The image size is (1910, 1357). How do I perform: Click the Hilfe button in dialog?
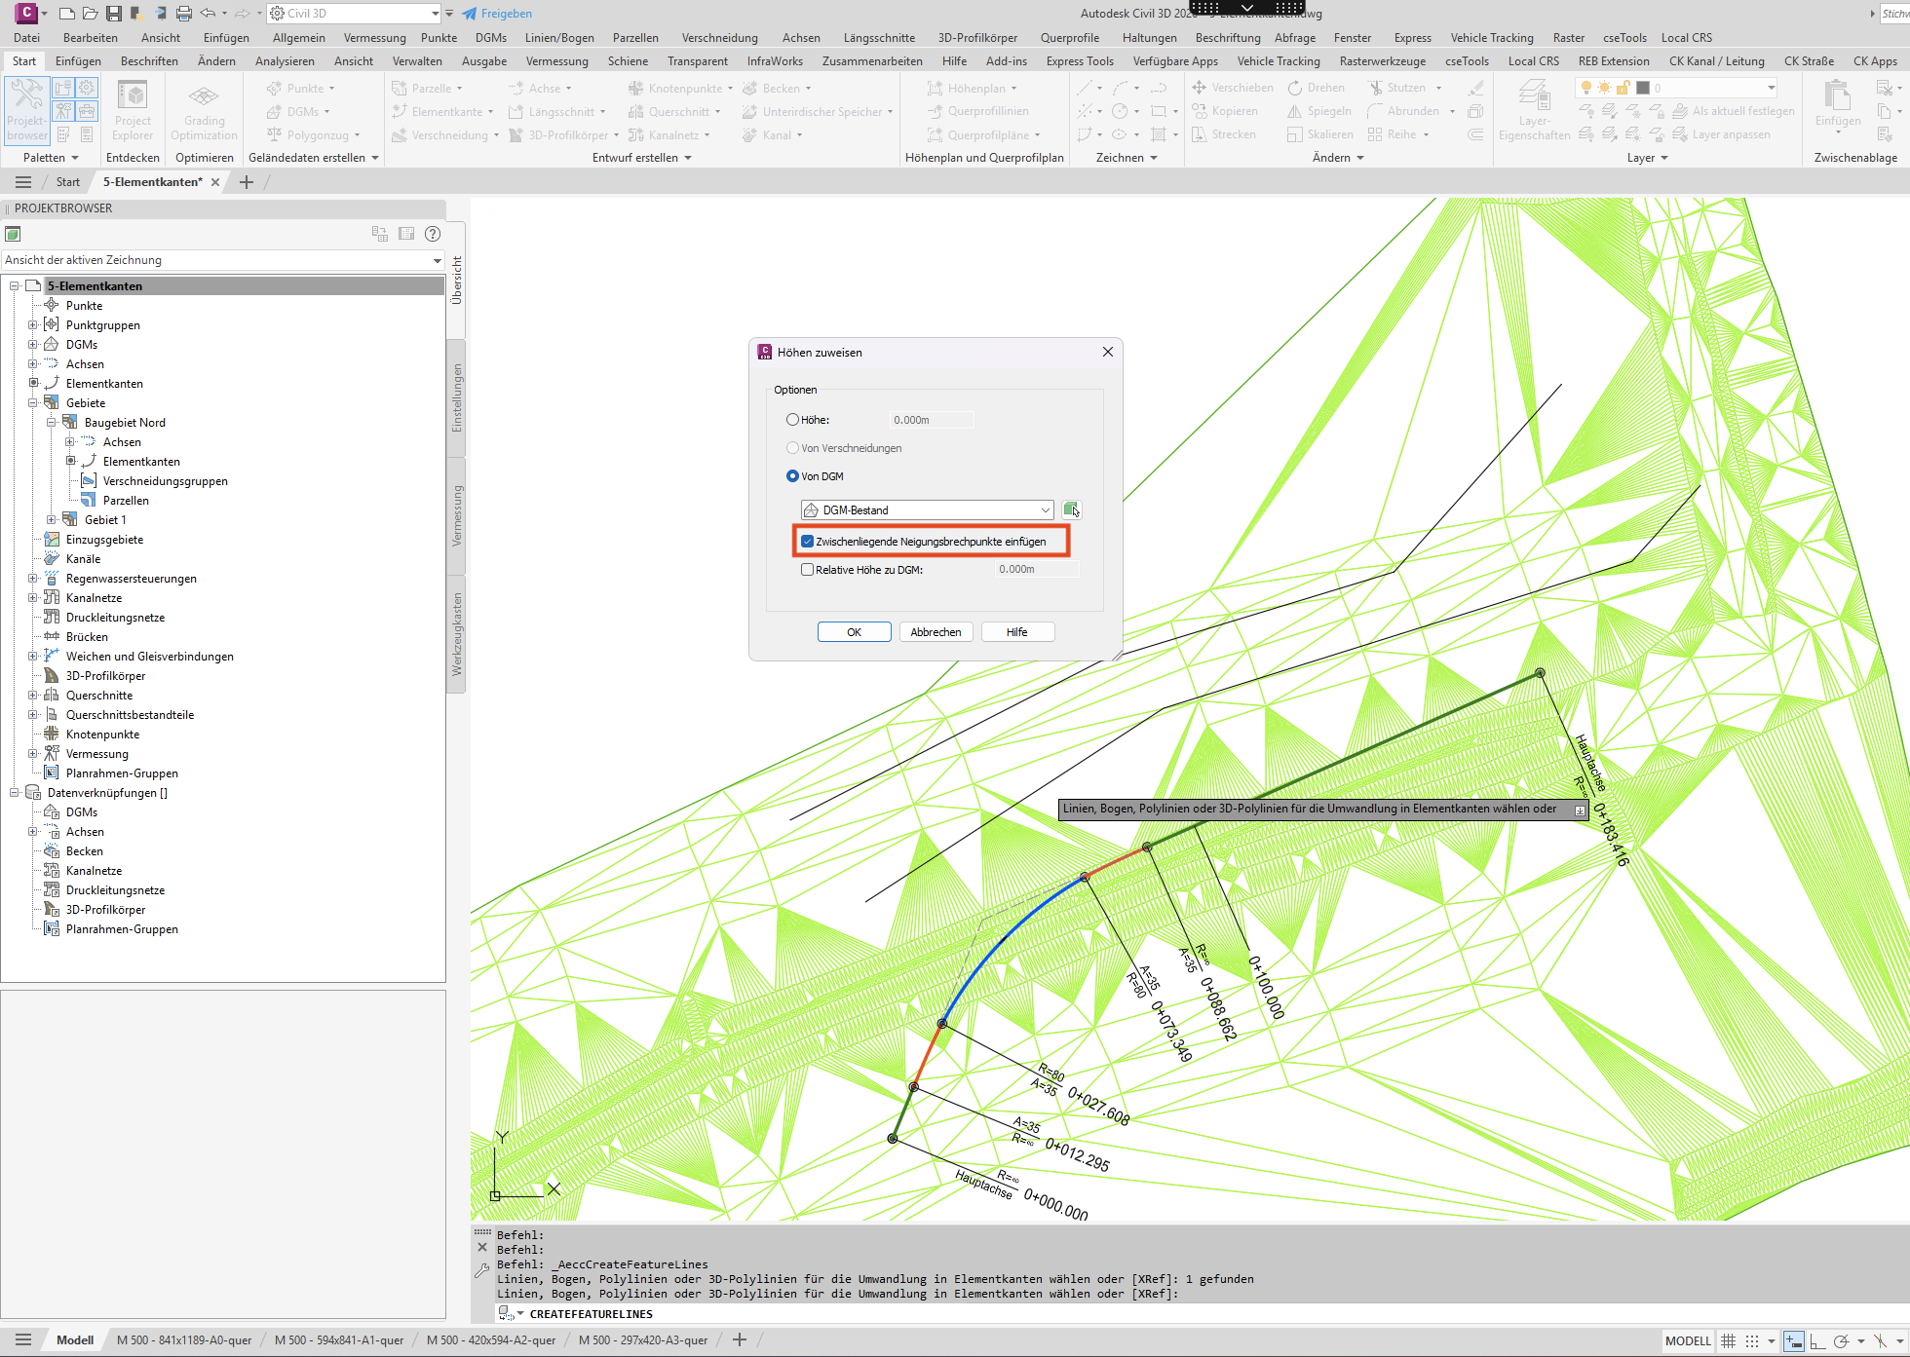pyautogui.click(x=1017, y=632)
